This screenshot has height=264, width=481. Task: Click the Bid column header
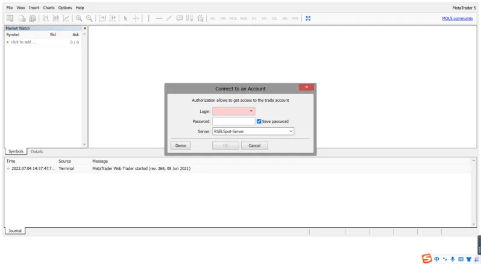point(53,34)
